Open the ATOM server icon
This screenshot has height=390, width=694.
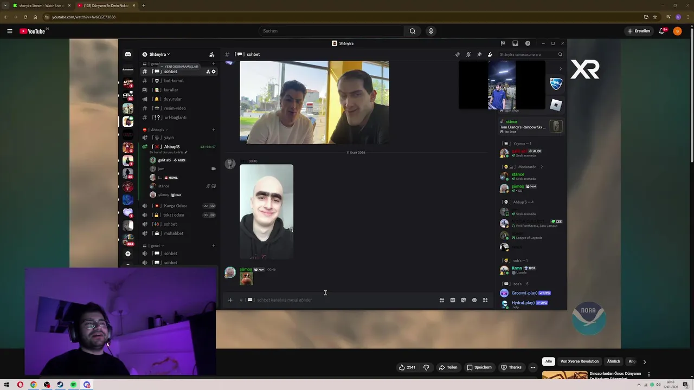(x=128, y=83)
